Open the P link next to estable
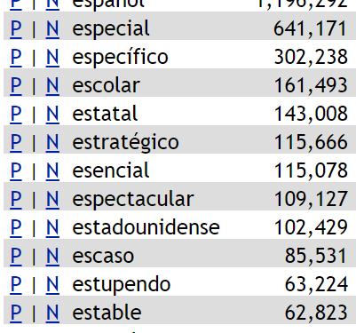The height and width of the screenshot is (333, 356). [16, 313]
